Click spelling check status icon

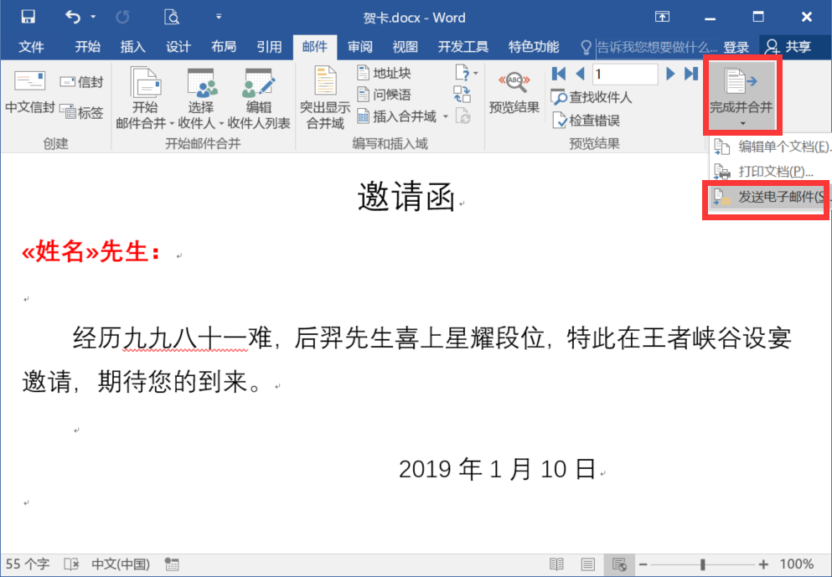[x=71, y=564]
